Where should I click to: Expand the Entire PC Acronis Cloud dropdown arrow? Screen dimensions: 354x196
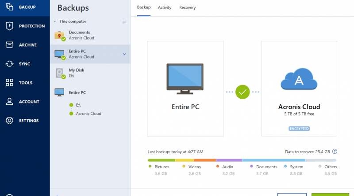tap(124, 54)
